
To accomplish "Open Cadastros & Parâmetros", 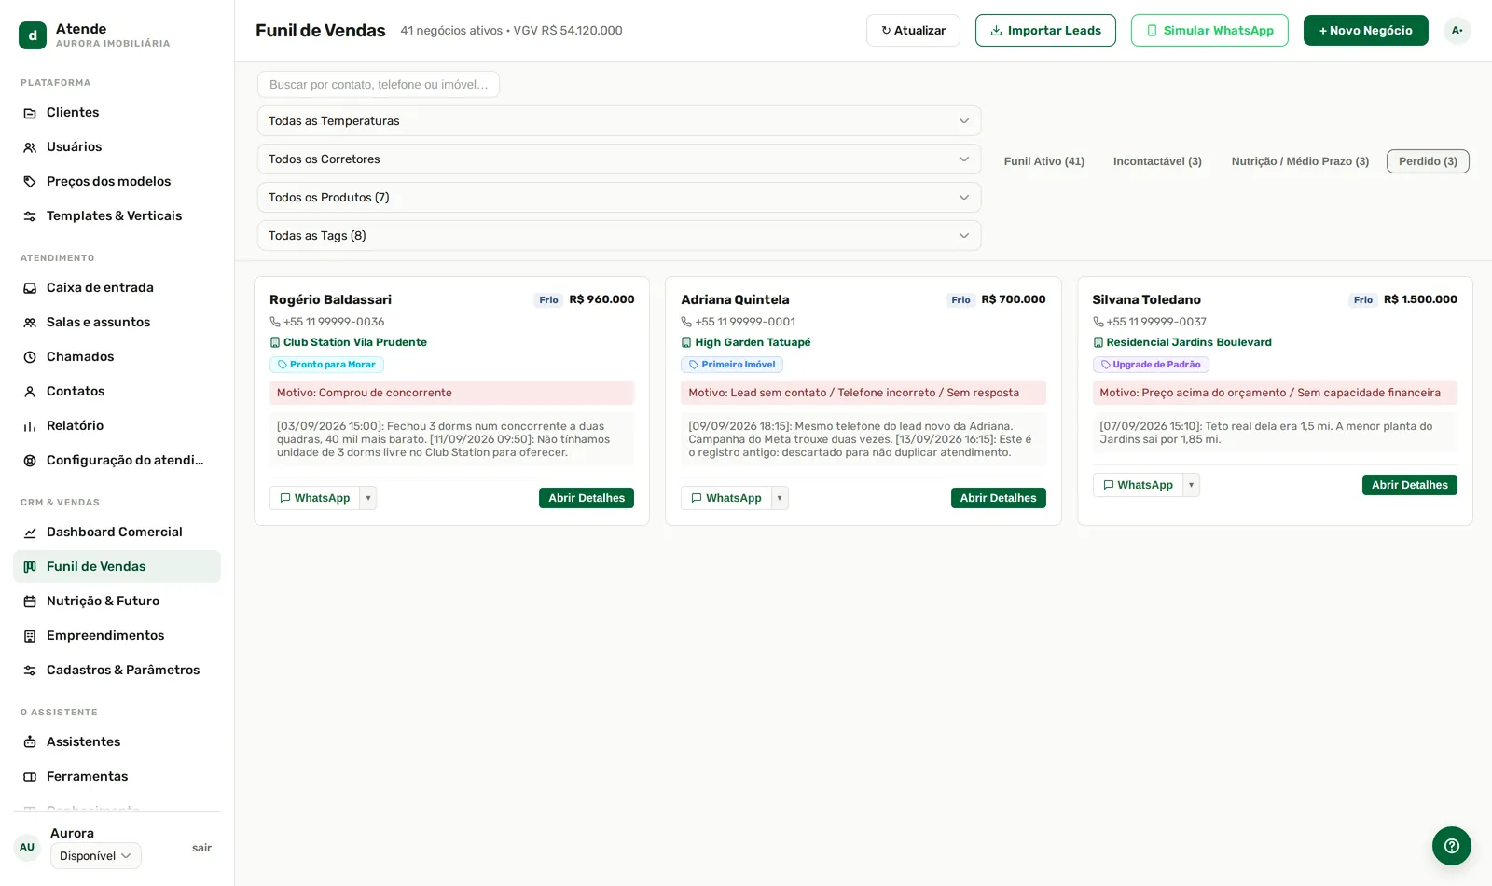I will [x=117, y=671].
